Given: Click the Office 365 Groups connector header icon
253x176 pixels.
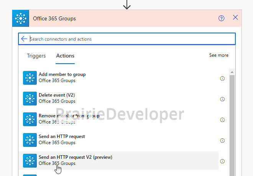Looking at the screenshot, I should coord(21,18).
